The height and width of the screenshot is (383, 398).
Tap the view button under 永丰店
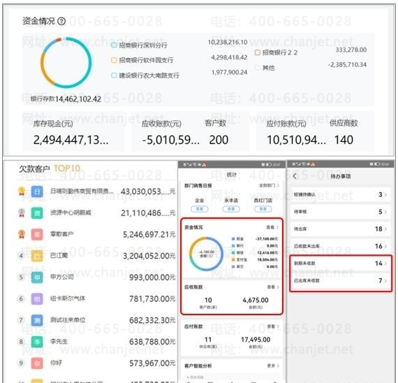[x=231, y=209]
